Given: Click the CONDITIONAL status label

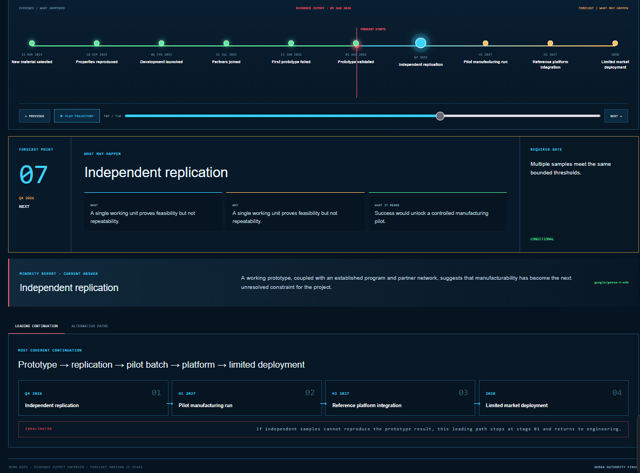Looking at the screenshot, I should tap(542, 239).
